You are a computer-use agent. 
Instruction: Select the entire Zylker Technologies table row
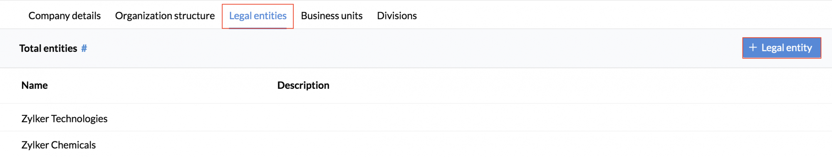[416, 118]
